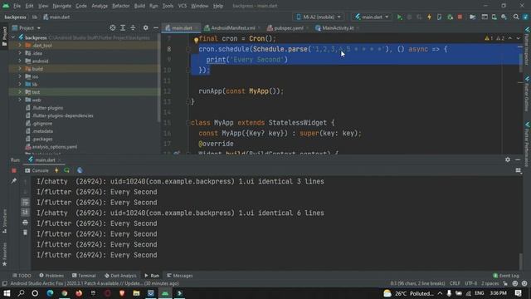Trigger Flutter Hot Reload lightning icon in toolbar
The image size is (531, 299).
(429, 17)
